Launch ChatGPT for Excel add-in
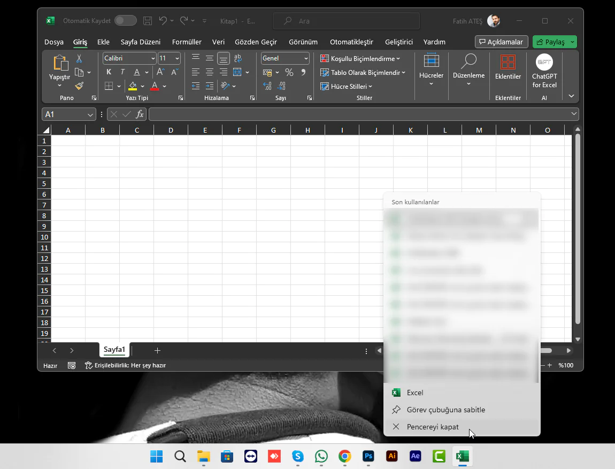The height and width of the screenshot is (469, 615). [544, 70]
